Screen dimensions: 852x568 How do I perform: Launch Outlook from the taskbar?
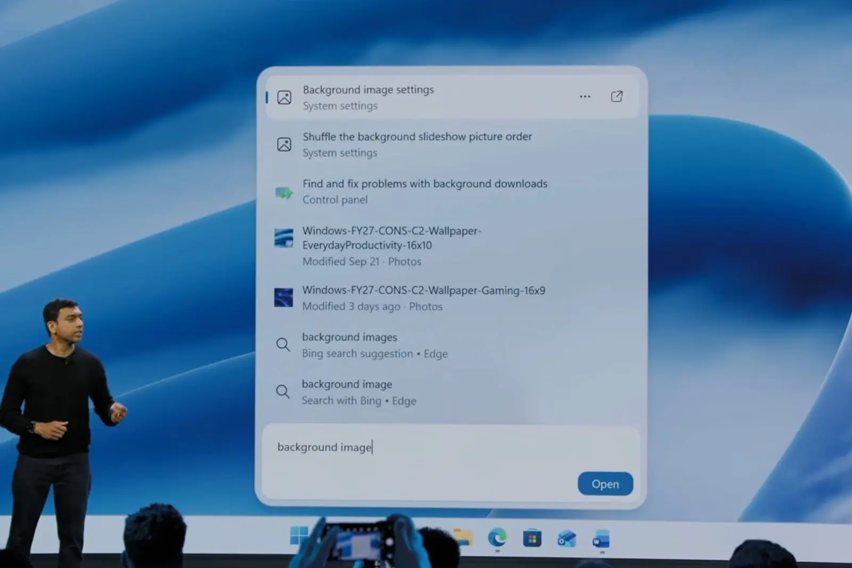567,539
